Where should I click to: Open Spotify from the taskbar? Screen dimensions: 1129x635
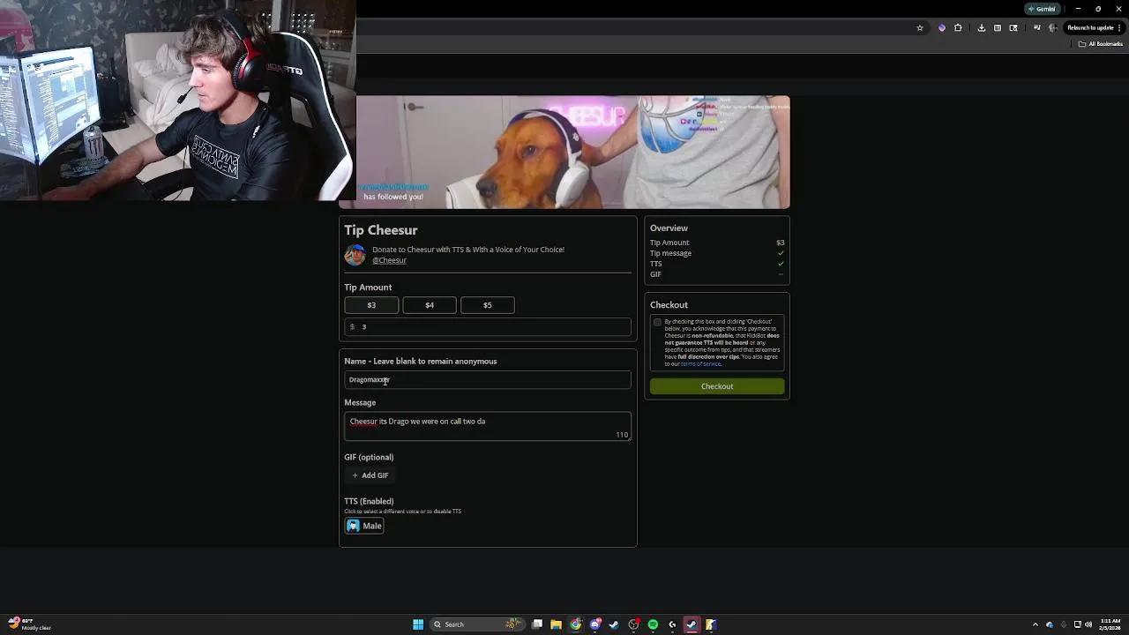tap(653, 624)
